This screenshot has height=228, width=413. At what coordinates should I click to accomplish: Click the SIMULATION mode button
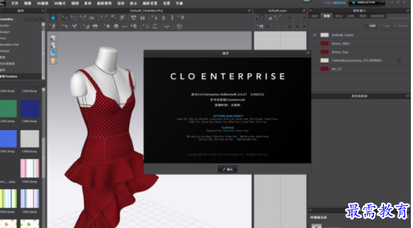pyautogui.click(x=364, y=3)
